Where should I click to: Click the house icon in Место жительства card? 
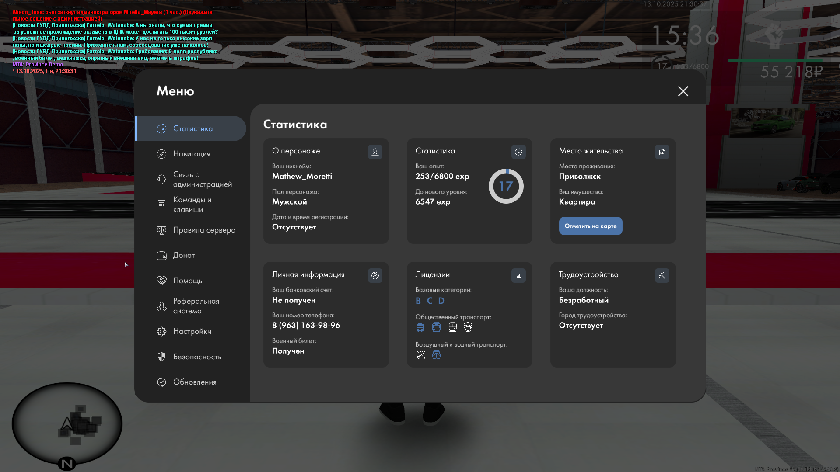tap(662, 152)
